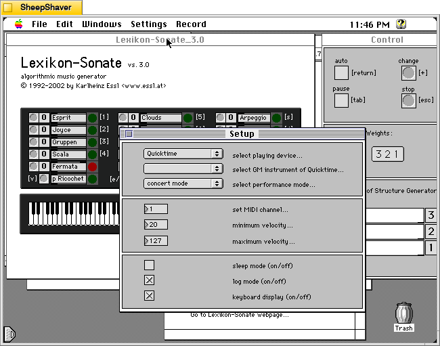The height and width of the screenshot is (346, 440).
Task: Click the maximum velocity number box
Action: tap(156, 241)
